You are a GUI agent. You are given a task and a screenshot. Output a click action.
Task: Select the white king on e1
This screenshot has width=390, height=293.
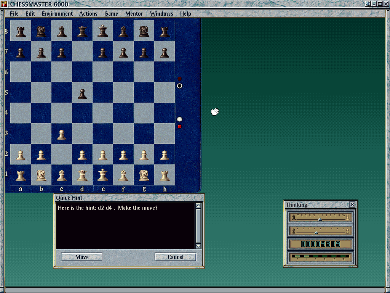point(103,175)
